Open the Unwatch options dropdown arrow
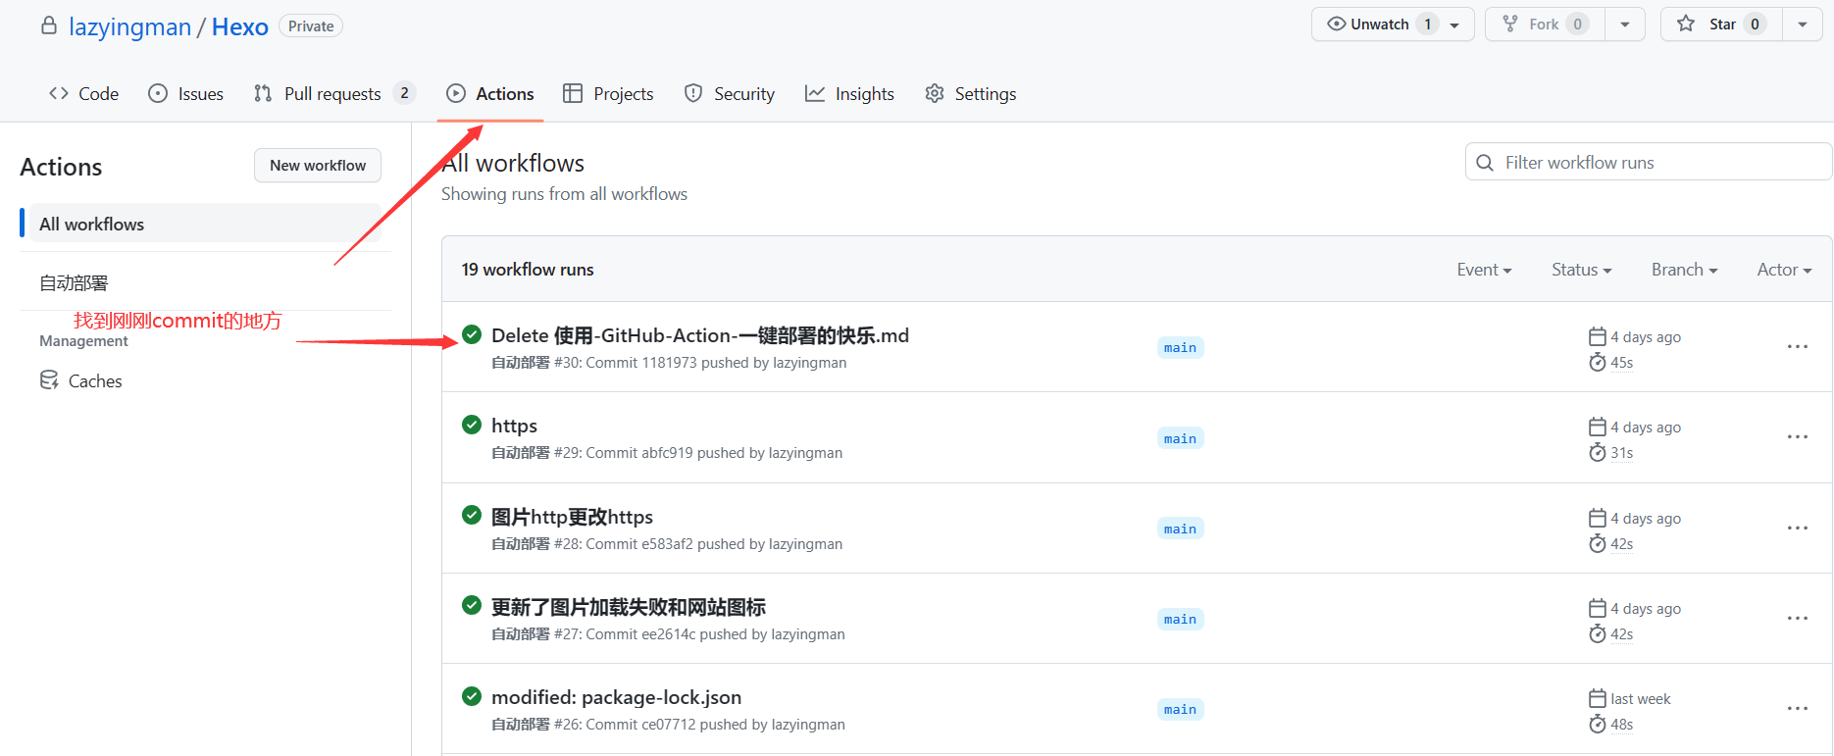Viewport: 1834px width, 756px height. (x=1455, y=25)
